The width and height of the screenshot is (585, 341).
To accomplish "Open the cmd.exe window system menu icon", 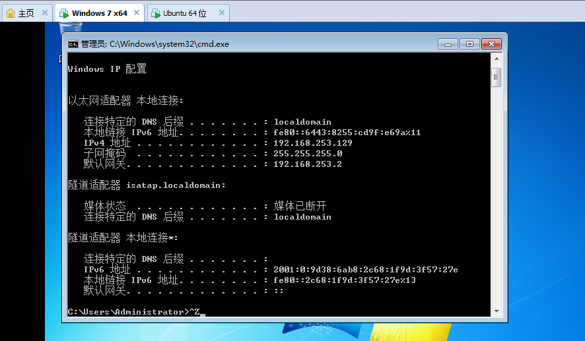I will point(73,44).
